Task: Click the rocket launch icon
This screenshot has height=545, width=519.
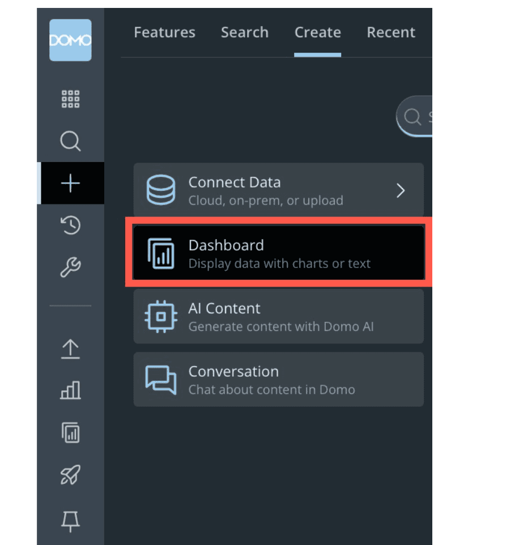Action: (71, 475)
